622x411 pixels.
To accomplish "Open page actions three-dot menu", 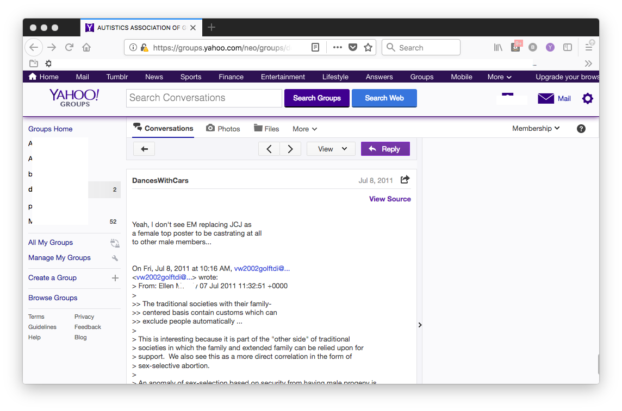I will point(337,48).
